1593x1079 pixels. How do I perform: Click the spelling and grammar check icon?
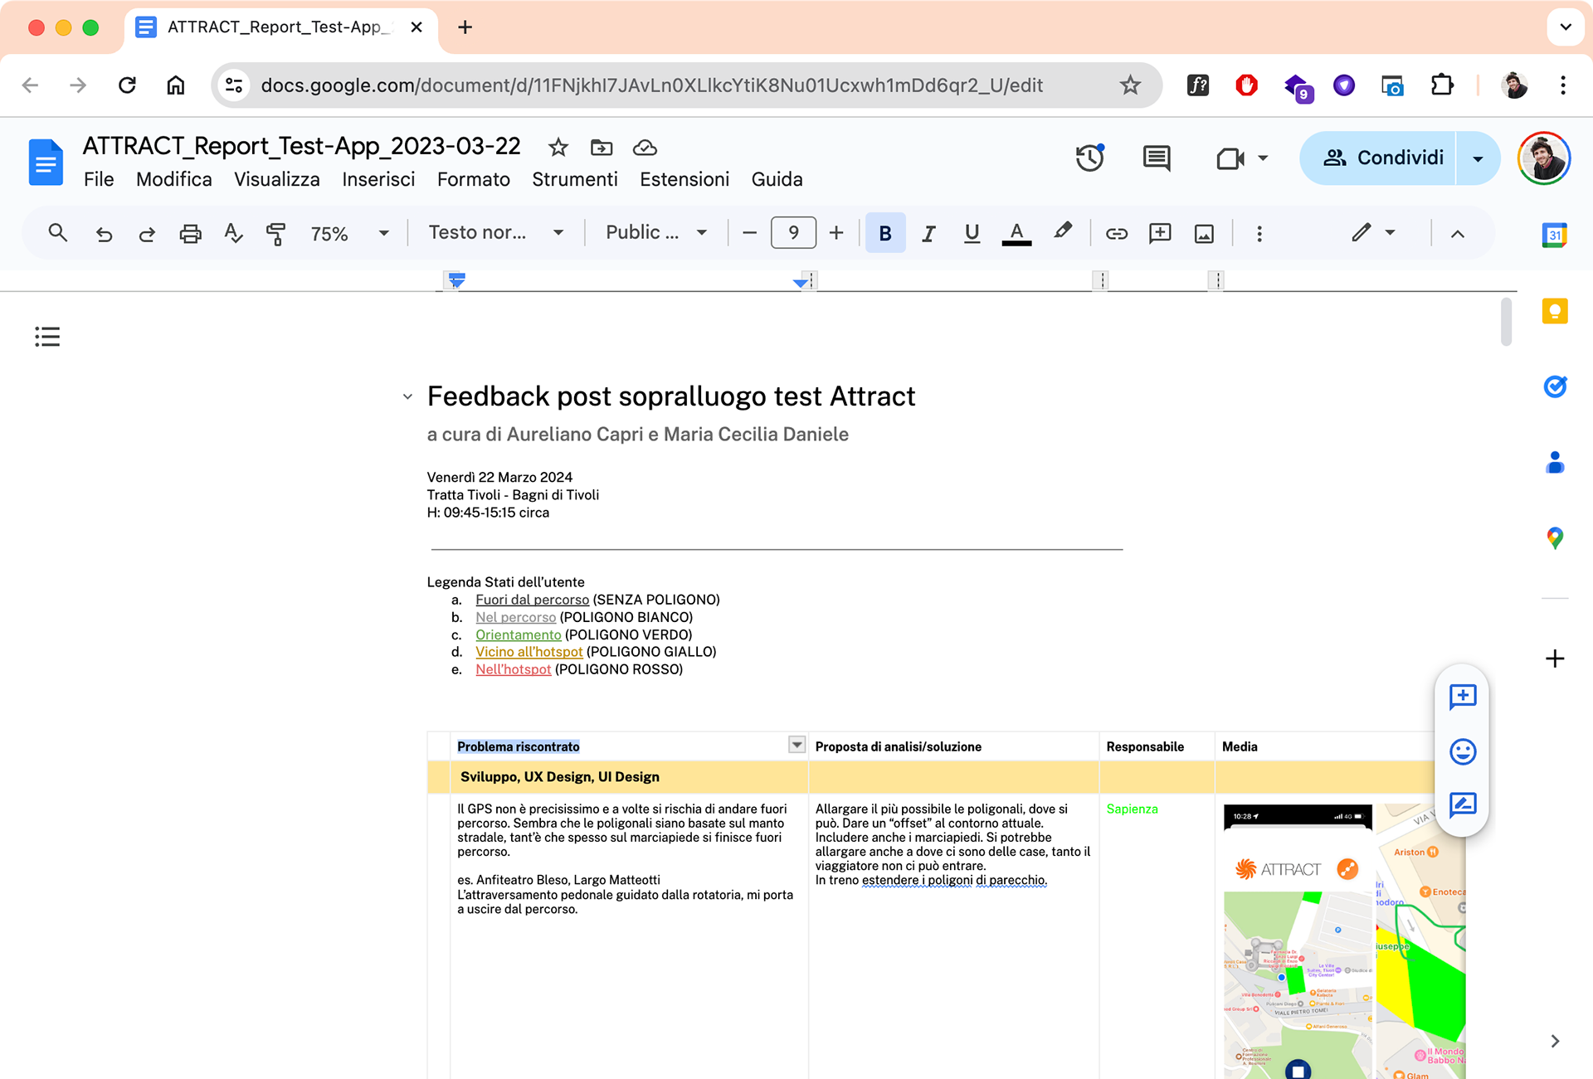(233, 234)
